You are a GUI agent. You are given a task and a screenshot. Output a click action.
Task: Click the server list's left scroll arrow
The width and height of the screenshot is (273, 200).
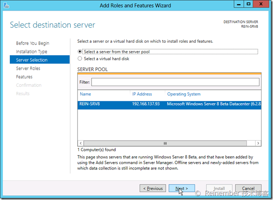[x=81, y=143]
